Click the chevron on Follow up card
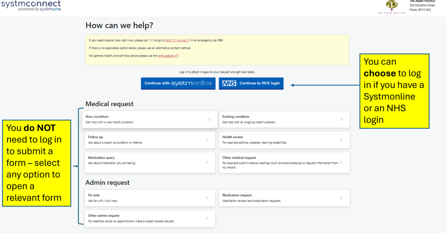Viewport: 446px width, 233px height. [207, 140]
